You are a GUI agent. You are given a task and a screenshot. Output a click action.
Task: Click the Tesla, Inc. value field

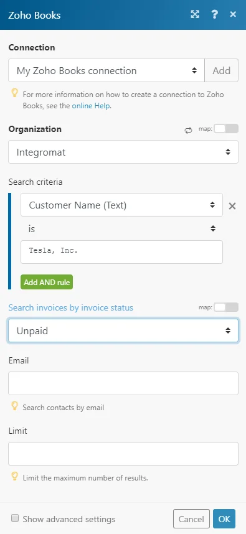click(121, 252)
